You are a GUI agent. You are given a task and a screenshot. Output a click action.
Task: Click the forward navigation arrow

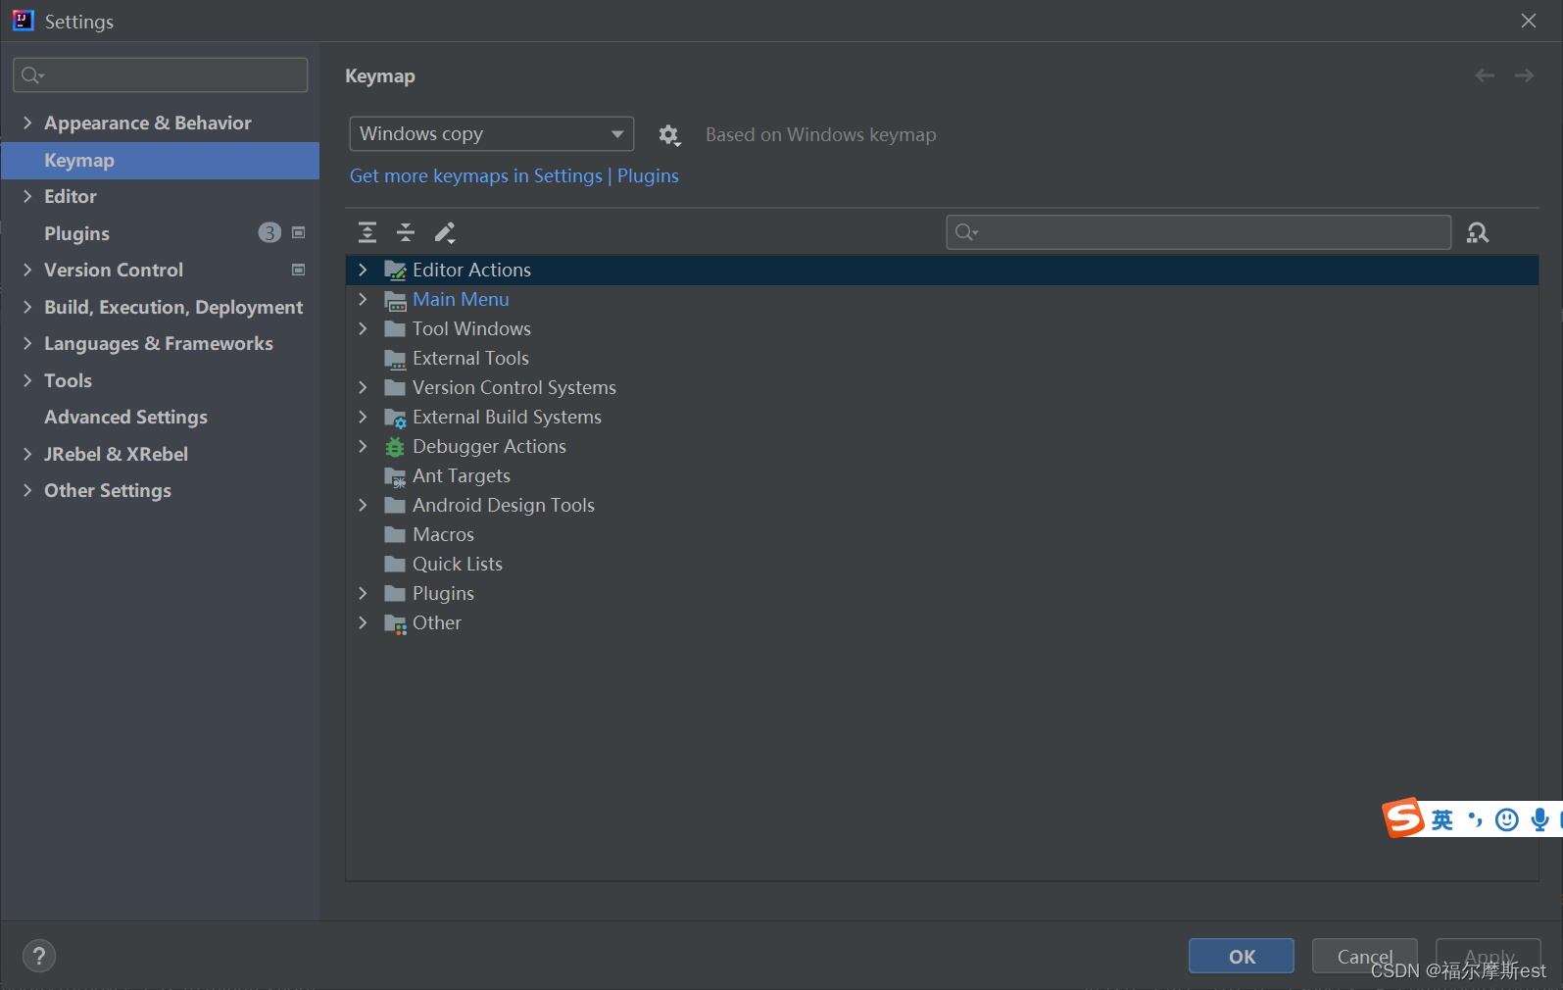(1524, 75)
